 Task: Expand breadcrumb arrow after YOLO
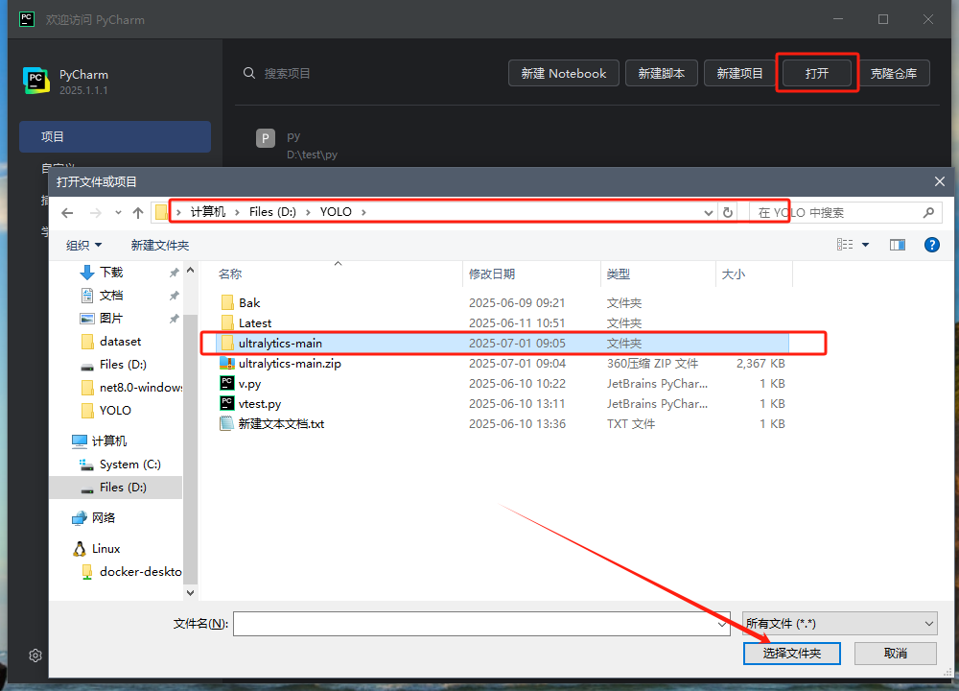pyautogui.click(x=363, y=212)
